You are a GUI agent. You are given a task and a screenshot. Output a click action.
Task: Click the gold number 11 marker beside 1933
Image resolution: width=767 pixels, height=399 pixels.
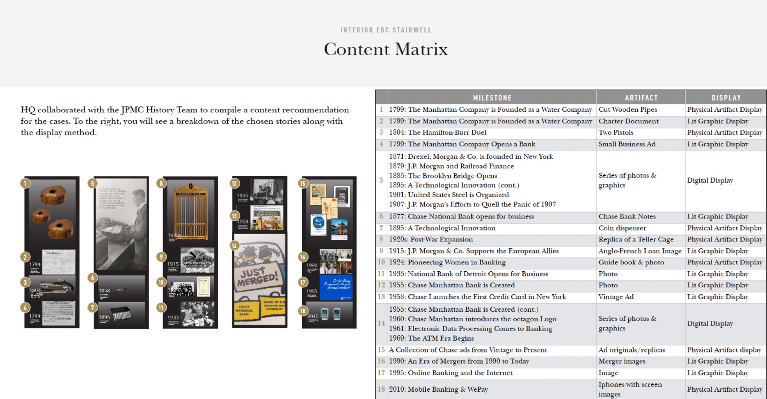click(161, 308)
